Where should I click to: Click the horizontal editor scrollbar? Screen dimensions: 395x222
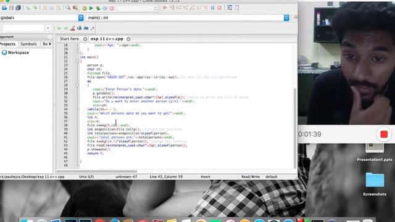point(97,171)
